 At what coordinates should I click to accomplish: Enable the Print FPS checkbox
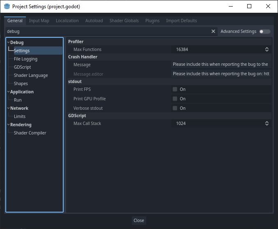click(x=175, y=89)
